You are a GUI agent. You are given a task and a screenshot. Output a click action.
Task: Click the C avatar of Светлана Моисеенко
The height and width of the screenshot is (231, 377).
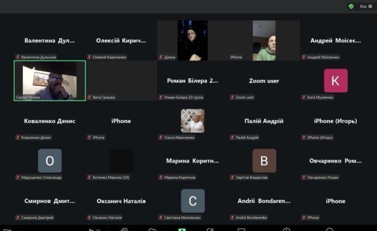coord(192,201)
